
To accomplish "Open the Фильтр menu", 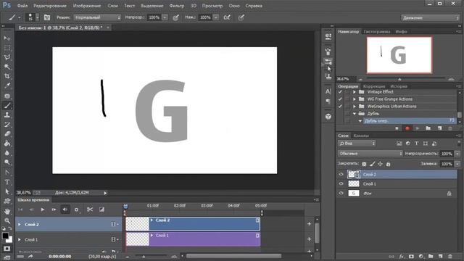I will pyautogui.click(x=177, y=6).
